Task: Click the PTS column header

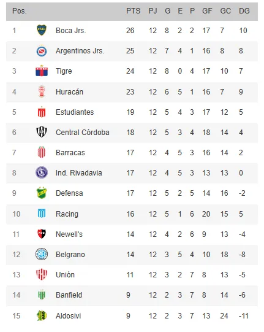Action: 133,11
